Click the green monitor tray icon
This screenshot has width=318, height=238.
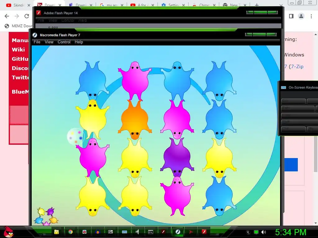(256, 232)
